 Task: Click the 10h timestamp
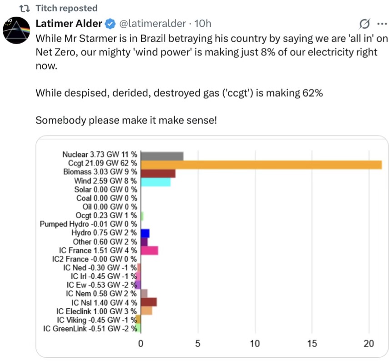(202, 23)
